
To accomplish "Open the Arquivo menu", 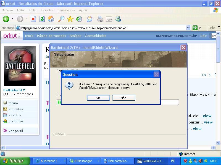I will tap(8, 10).
